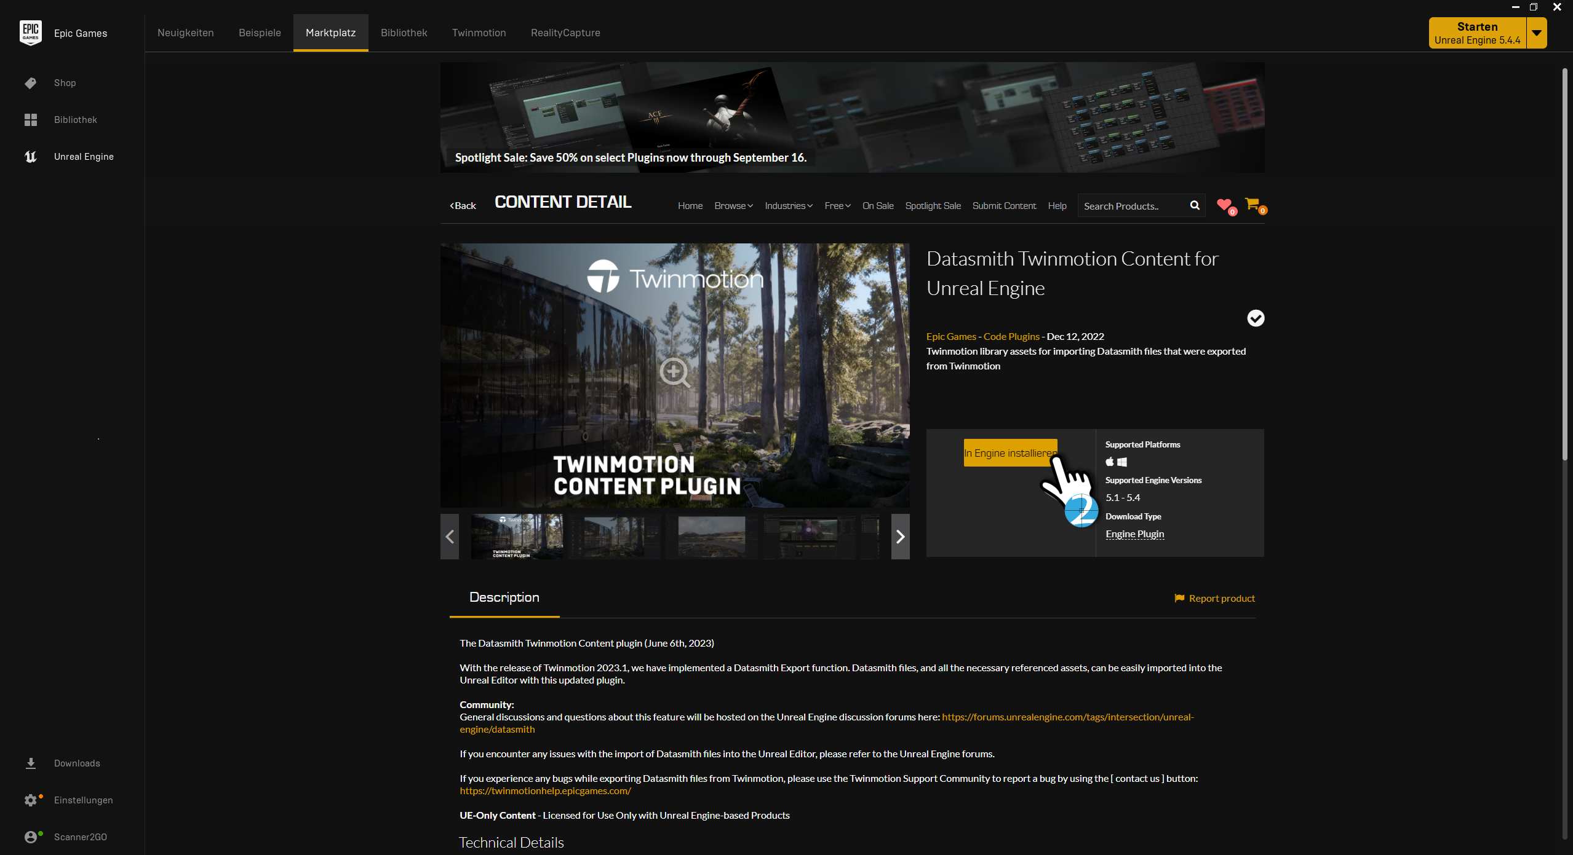Select the fourth editor screenshot thumbnail
Image resolution: width=1573 pixels, height=855 pixels.
(x=808, y=537)
